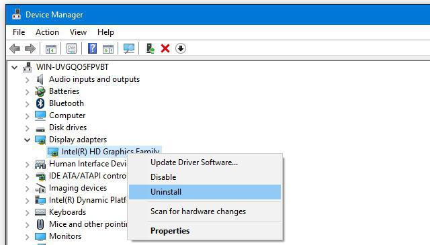Screen dimensions: 430x245
Task: Open the Action menu
Action: pos(47,32)
